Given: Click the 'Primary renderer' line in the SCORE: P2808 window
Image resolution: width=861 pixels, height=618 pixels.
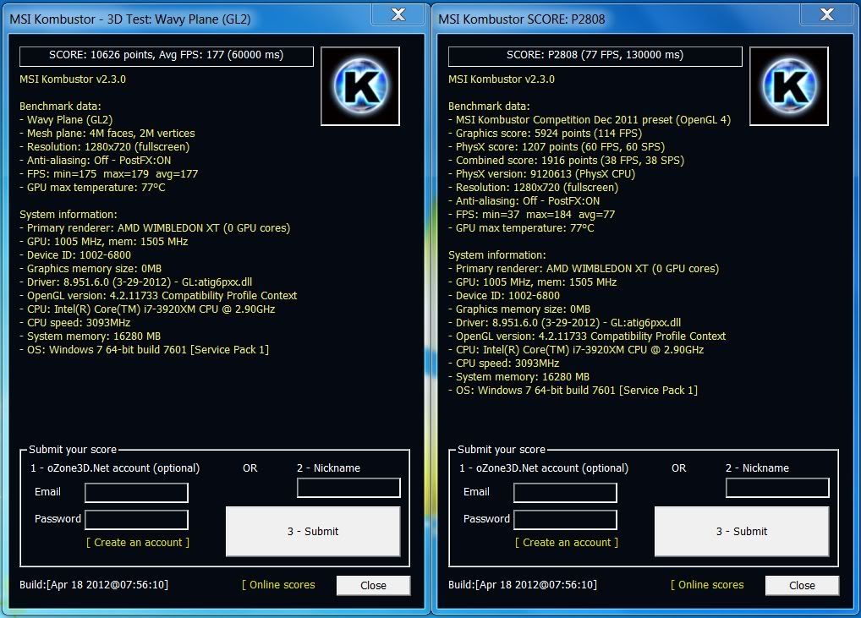Looking at the screenshot, I should 584,269.
